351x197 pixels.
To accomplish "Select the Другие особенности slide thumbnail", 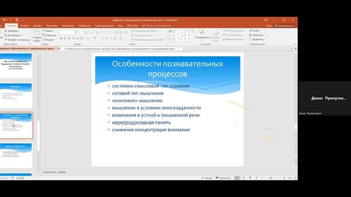I will [x=16, y=155].
